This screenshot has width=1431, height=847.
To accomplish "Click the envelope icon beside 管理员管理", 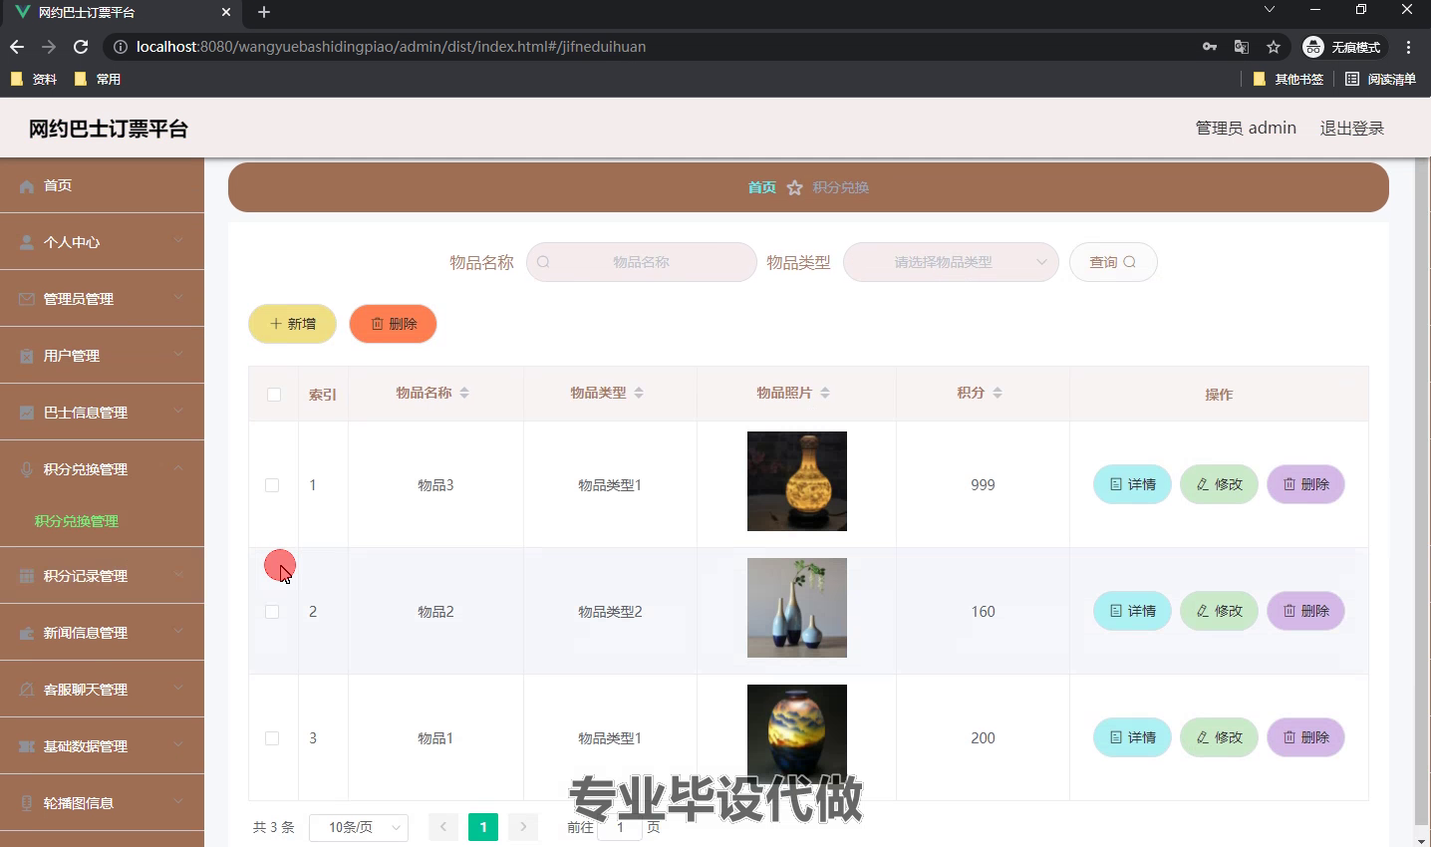I will click(27, 299).
